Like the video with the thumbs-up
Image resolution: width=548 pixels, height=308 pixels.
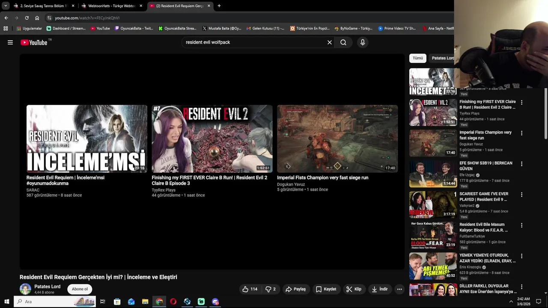(x=250, y=289)
